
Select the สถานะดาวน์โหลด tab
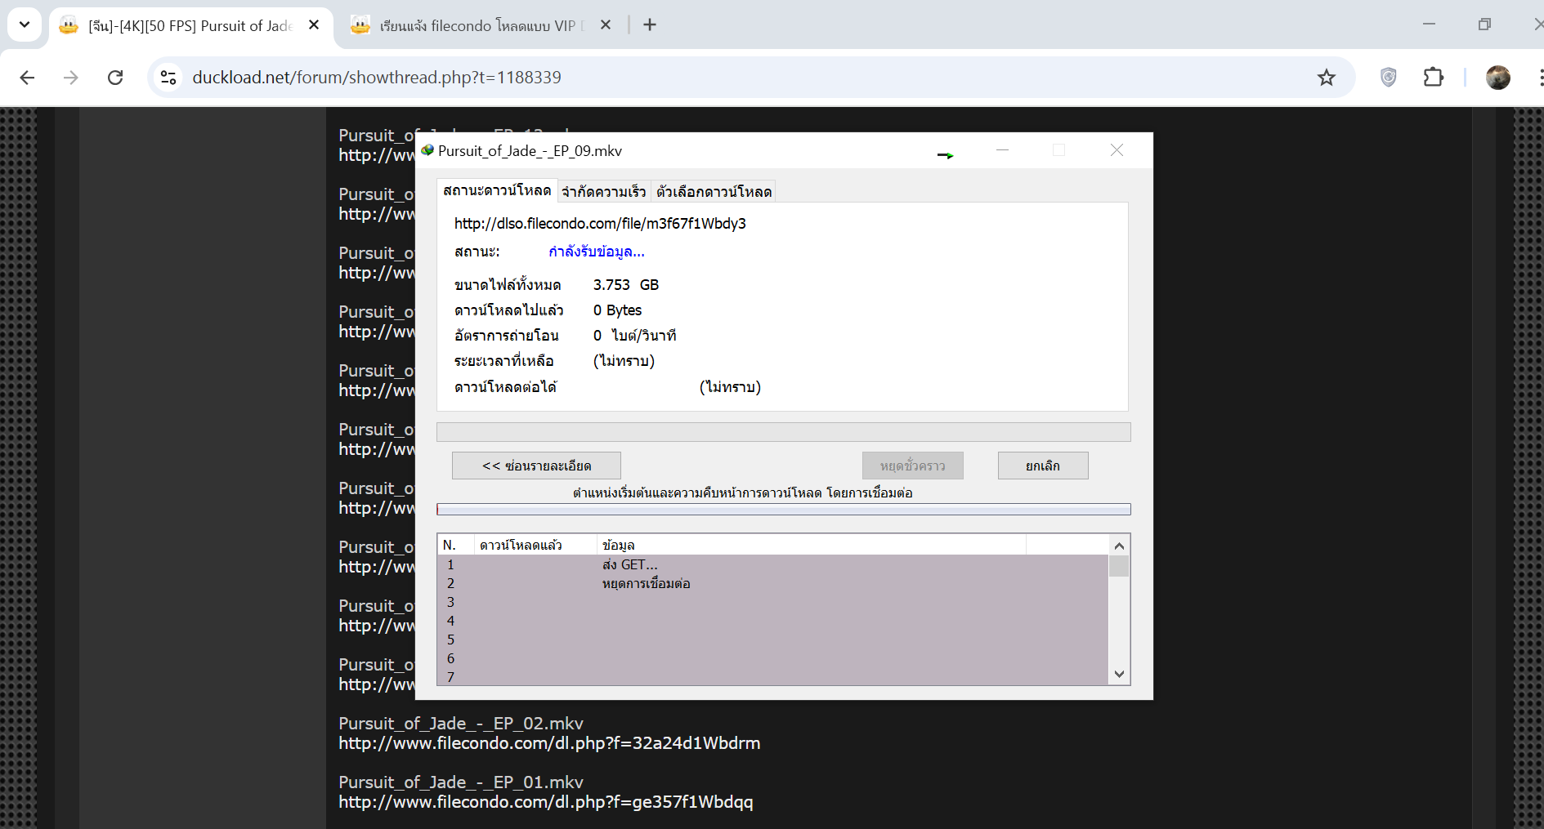point(497,191)
